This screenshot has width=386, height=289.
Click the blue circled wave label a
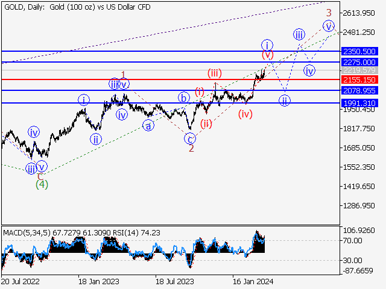coord(148,126)
